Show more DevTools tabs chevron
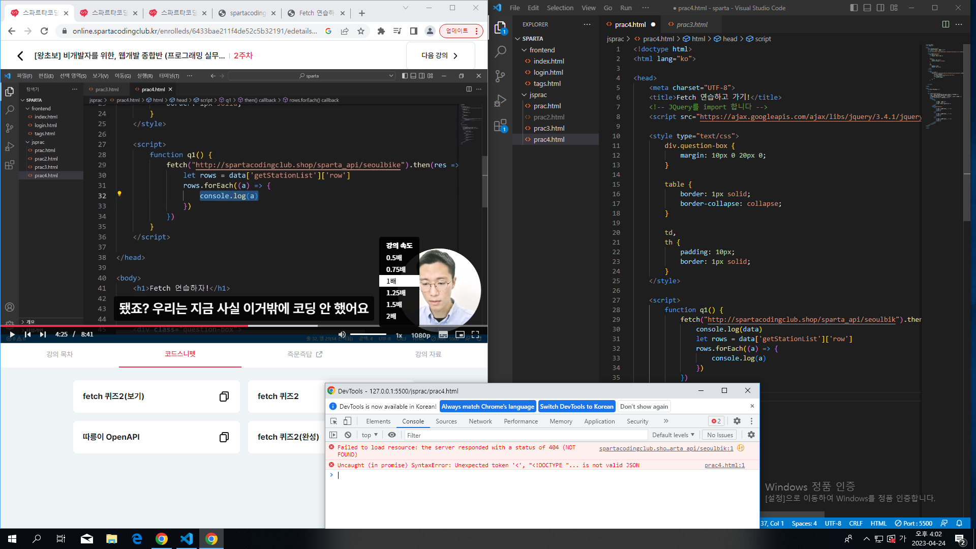Image resolution: width=976 pixels, height=549 pixels. [666, 421]
